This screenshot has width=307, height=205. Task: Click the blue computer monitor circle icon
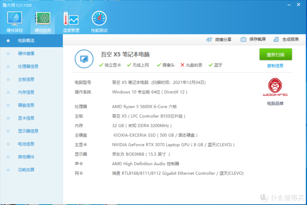pyautogui.click(x=84, y=59)
